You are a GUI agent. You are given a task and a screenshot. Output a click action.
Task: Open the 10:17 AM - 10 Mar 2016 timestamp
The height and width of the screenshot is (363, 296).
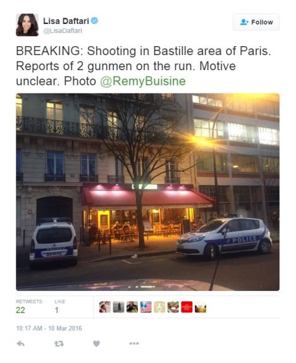(49, 328)
